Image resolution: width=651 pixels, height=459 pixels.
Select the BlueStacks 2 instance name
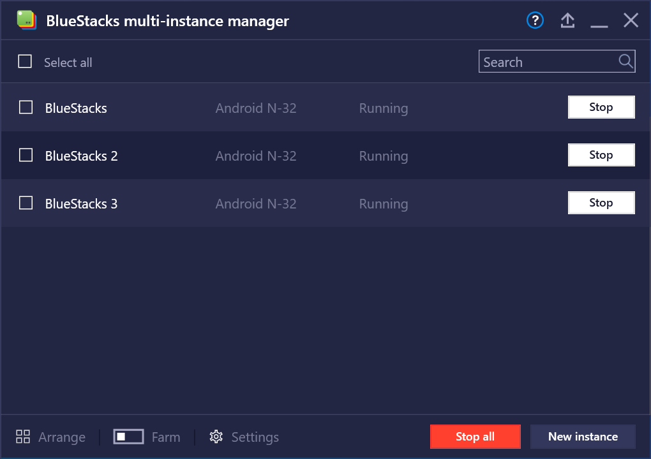pos(82,156)
